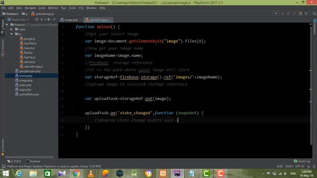
Task: Open the project panel settings gear
Action: [x=49, y=20]
